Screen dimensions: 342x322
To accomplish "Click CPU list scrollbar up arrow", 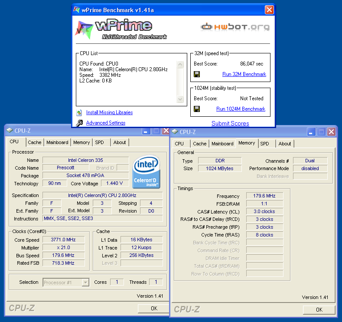I will tap(180, 64).
